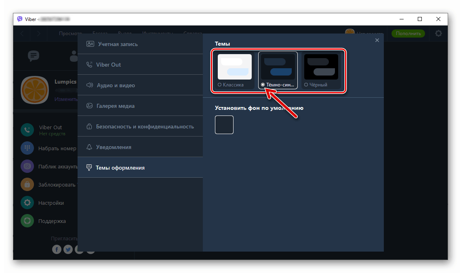
Task: Minimize the Viber window
Action: [402, 19]
